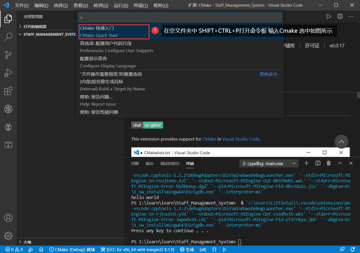Open the 查看(V) menu
Screen dimensions: 360x253
tap(81, 5)
